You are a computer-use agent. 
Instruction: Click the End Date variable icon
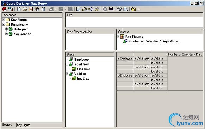pyautogui.click(x=74, y=79)
